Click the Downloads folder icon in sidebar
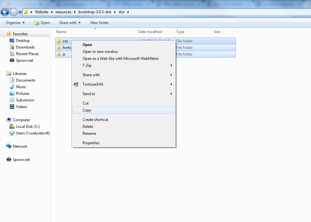This screenshot has height=222, width=311. click(x=12, y=47)
